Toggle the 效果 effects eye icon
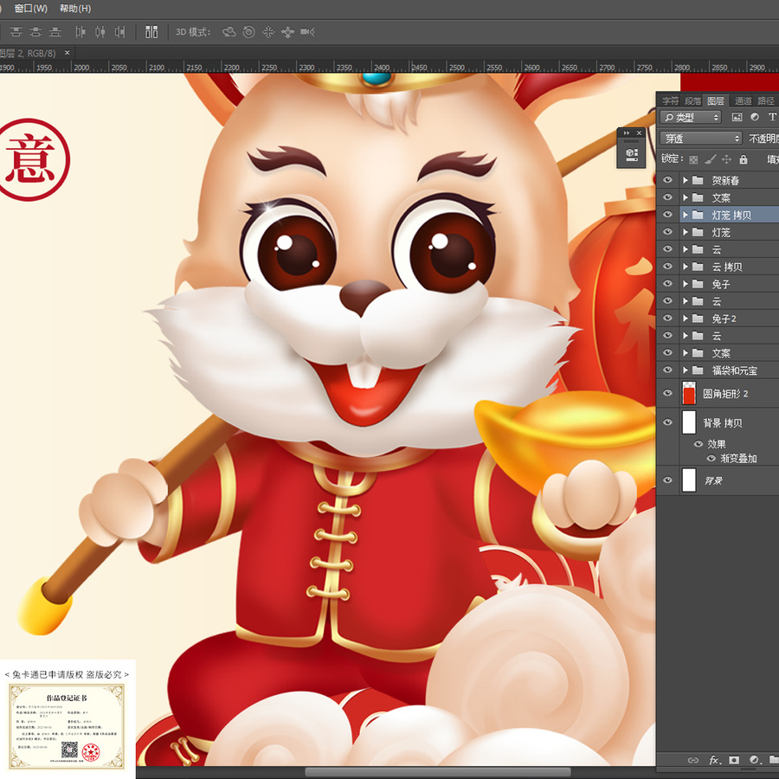Image resolution: width=779 pixels, height=779 pixels. 699,444
